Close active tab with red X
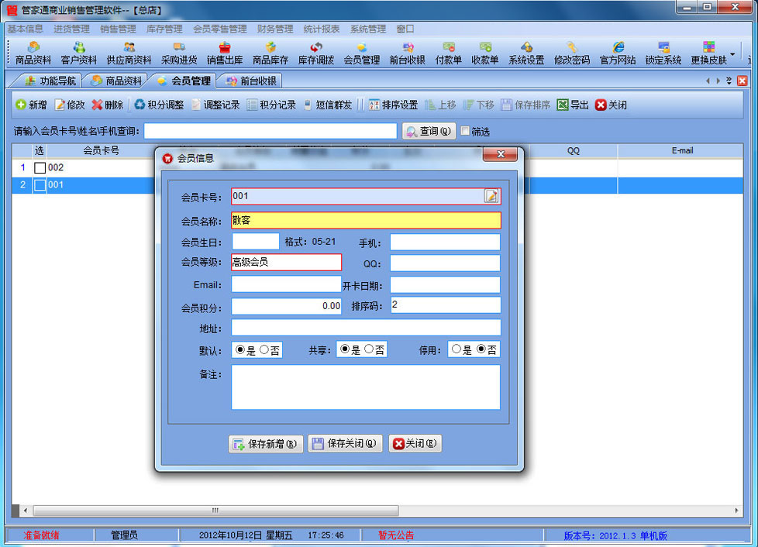The height and width of the screenshot is (547, 758). [x=742, y=81]
